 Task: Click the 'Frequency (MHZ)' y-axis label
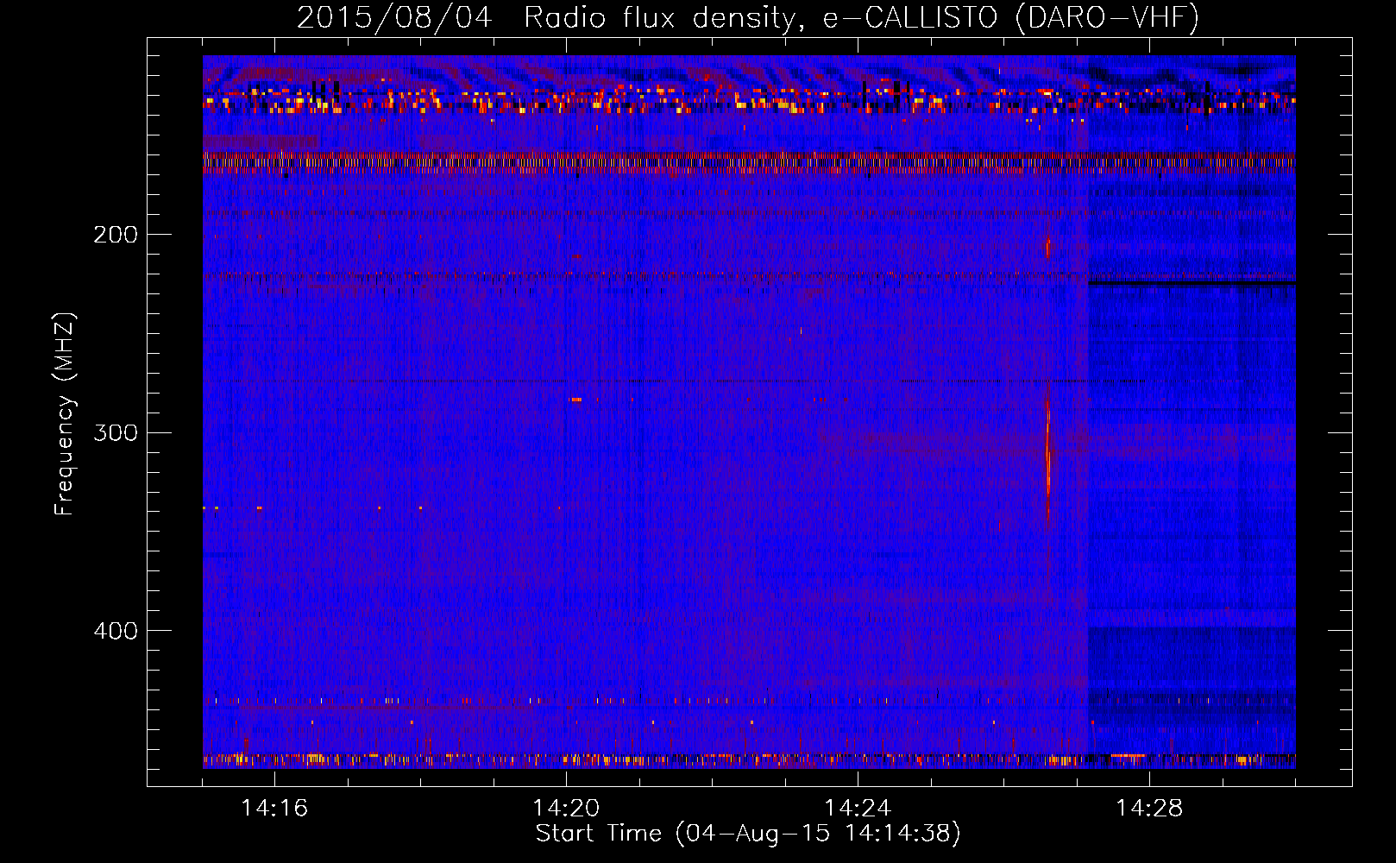click(65, 414)
